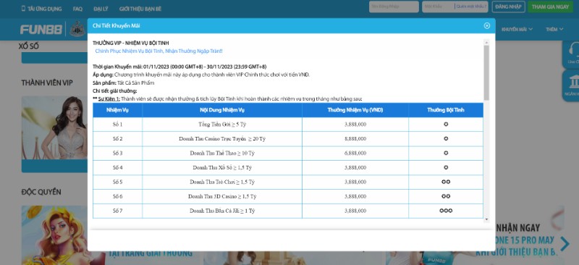Image resolution: width=579 pixels, height=265 pixels.
Task: Click 'THƯỞNG VIP - NHIỆM VỤ BỘI TINH' title
Action: click(x=131, y=43)
